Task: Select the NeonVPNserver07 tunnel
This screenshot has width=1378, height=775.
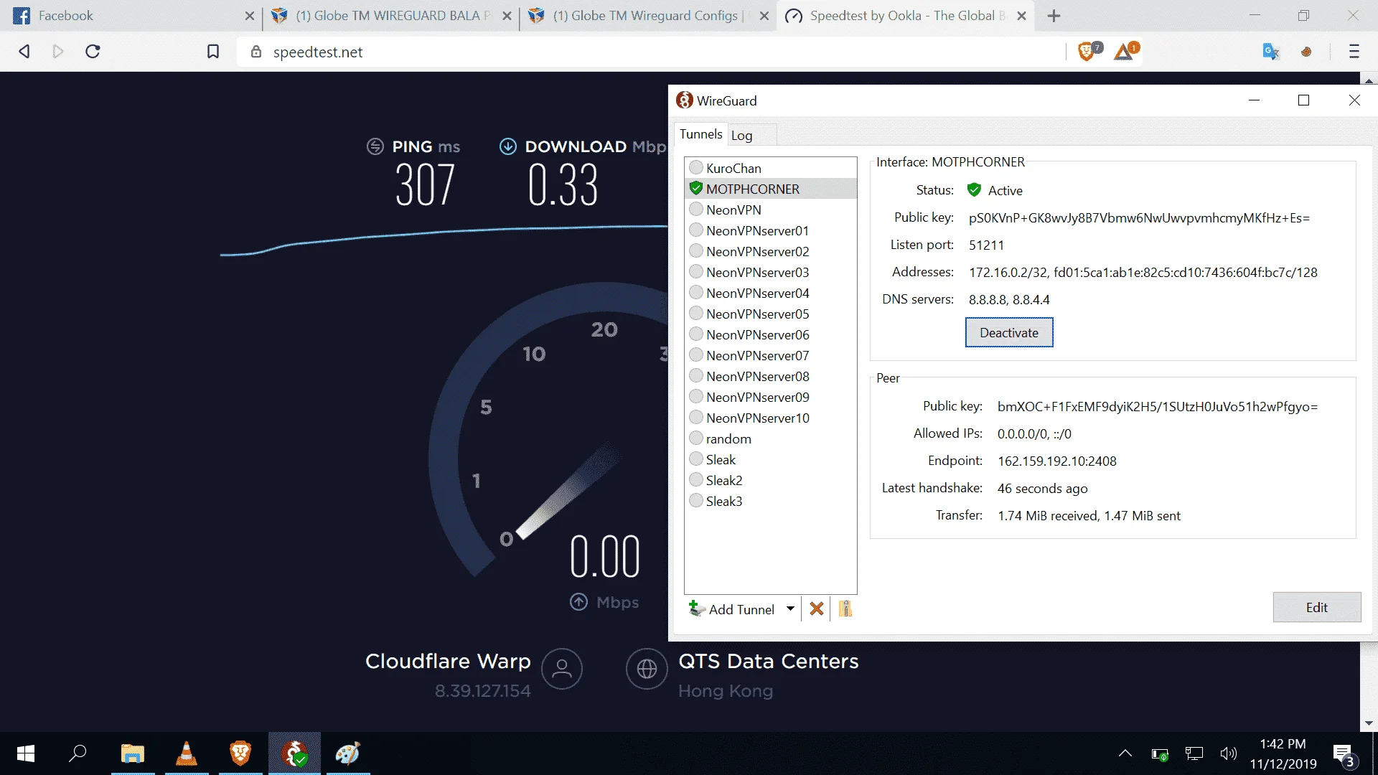Action: point(771,355)
